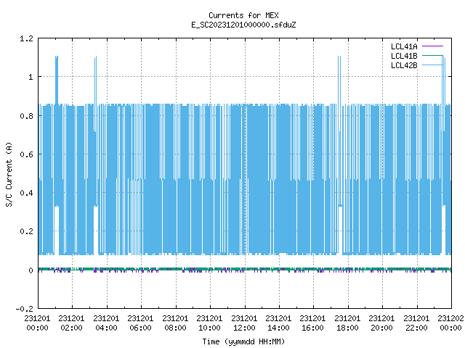Click the 231201 20:00 x-axis tick label
The image size is (465, 348).
click(381, 323)
